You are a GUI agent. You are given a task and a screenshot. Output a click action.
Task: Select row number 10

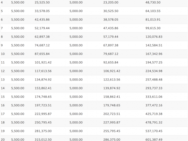coord(3,54)
